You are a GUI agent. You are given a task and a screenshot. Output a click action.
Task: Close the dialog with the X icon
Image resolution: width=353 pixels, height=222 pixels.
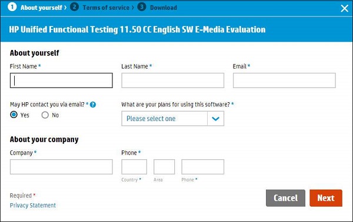[344, 9]
